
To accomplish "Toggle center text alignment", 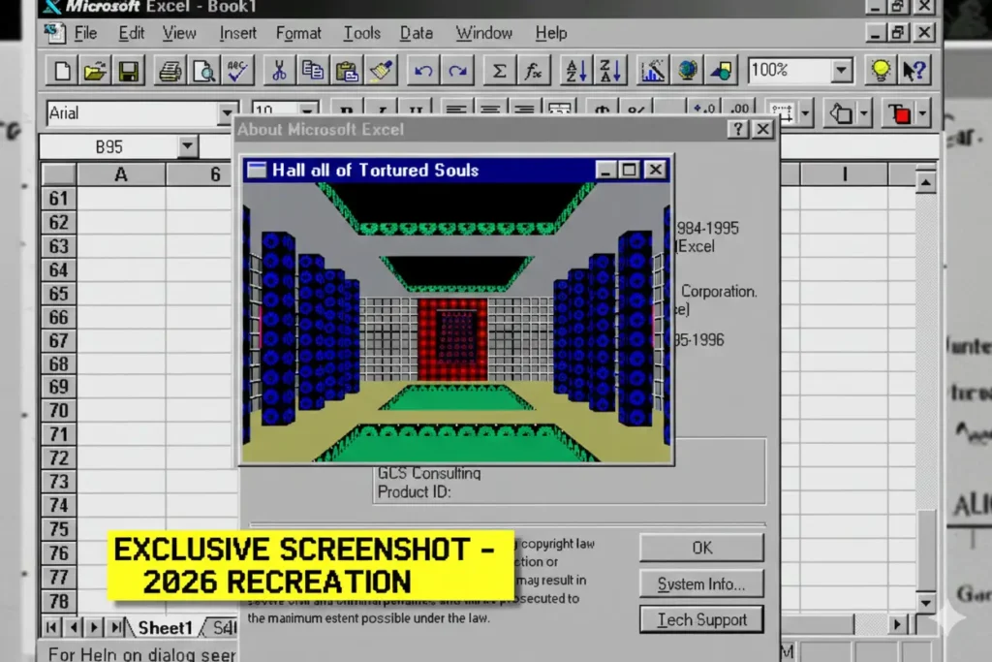I will pyautogui.click(x=489, y=112).
